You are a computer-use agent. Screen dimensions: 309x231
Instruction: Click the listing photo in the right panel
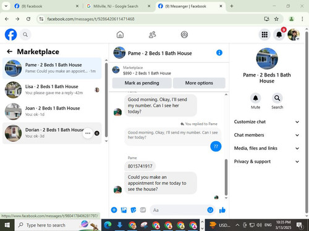pyautogui.click(x=267, y=59)
